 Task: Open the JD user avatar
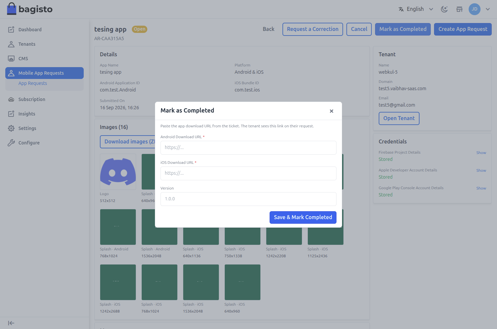click(x=475, y=9)
